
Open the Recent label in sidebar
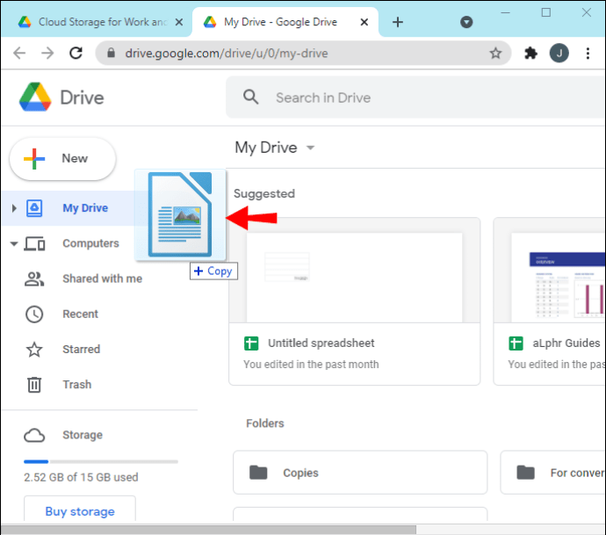click(x=81, y=314)
